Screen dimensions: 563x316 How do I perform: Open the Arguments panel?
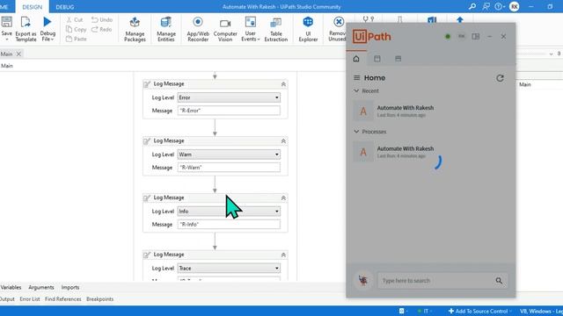(x=41, y=287)
